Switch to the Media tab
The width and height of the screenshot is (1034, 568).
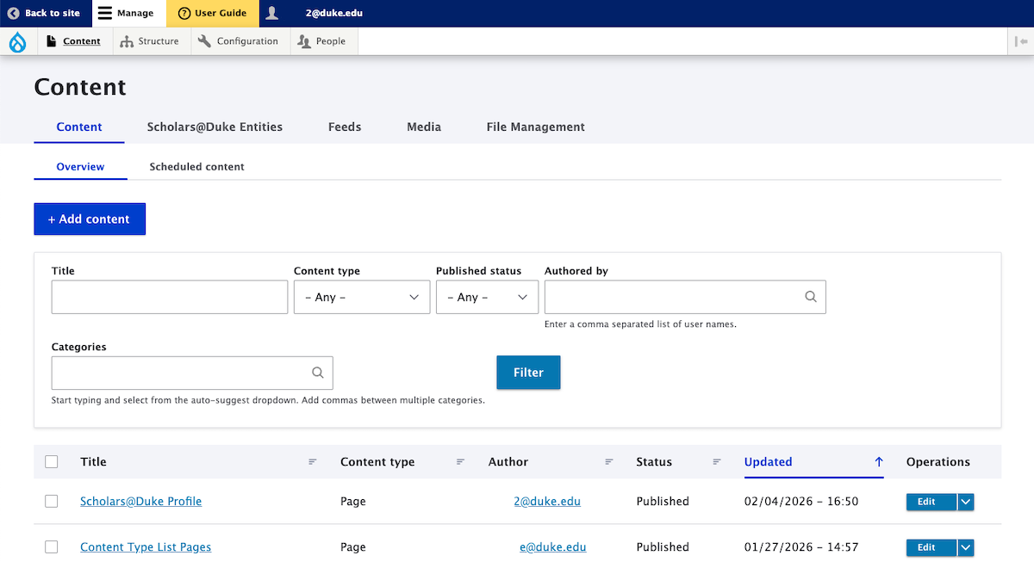(x=424, y=127)
